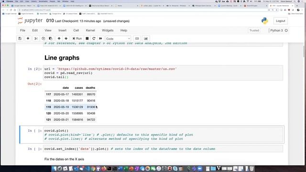Select the covid.set_index code cell
This screenshot has height=172, width=306.
[163, 149]
